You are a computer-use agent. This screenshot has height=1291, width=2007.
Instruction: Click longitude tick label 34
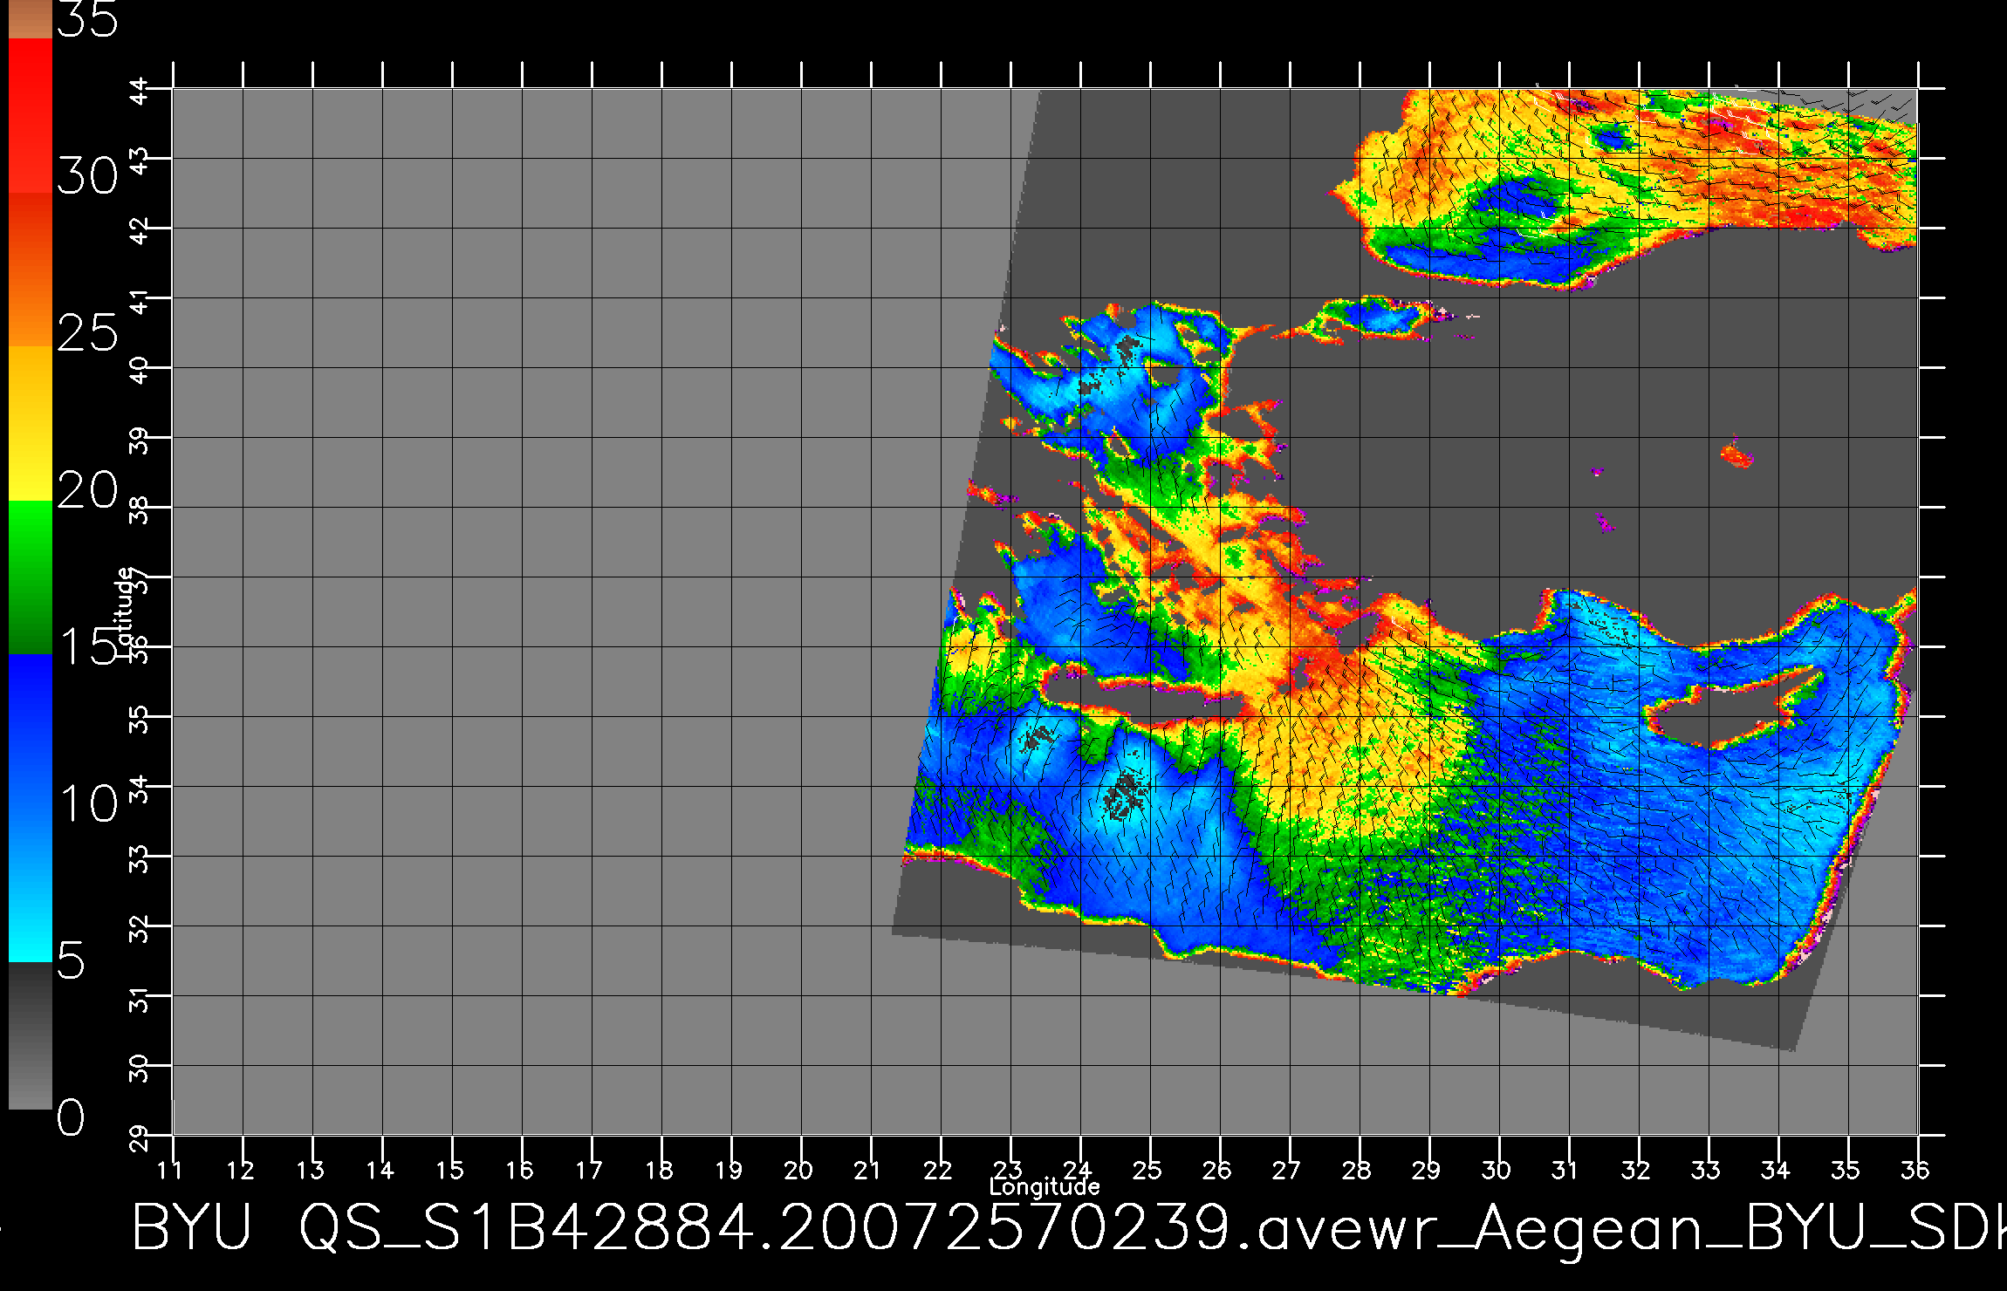tap(1776, 1170)
